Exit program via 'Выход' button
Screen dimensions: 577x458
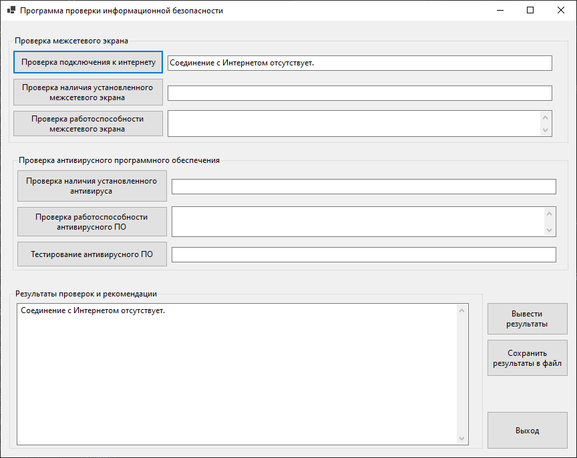click(528, 431)
